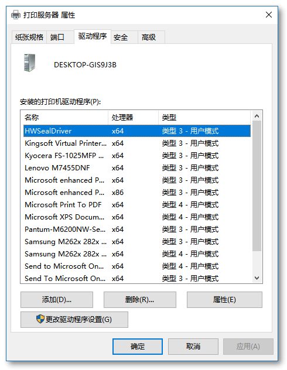This screenshot has width=287, height=370.
Task: Click the server computer icon
Action: (29, 63)
